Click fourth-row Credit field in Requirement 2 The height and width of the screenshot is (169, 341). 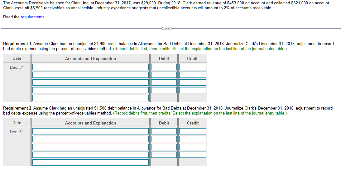[193, 155]
